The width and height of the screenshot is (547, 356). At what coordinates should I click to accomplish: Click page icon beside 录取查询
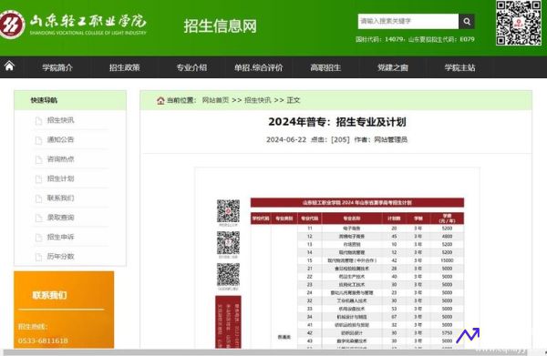click(x=38, y=219)
